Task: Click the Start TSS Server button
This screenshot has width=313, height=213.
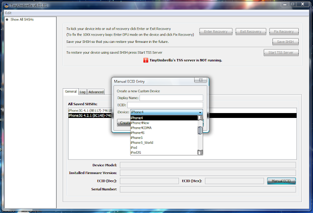Action: tap(281, 53)
